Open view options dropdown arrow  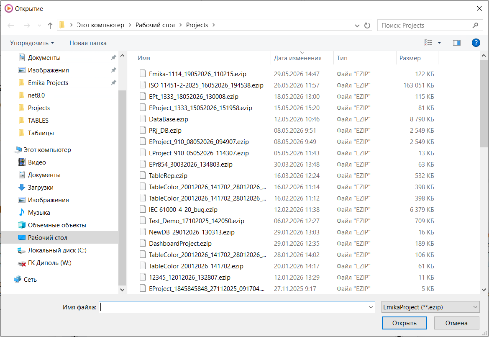439,43
